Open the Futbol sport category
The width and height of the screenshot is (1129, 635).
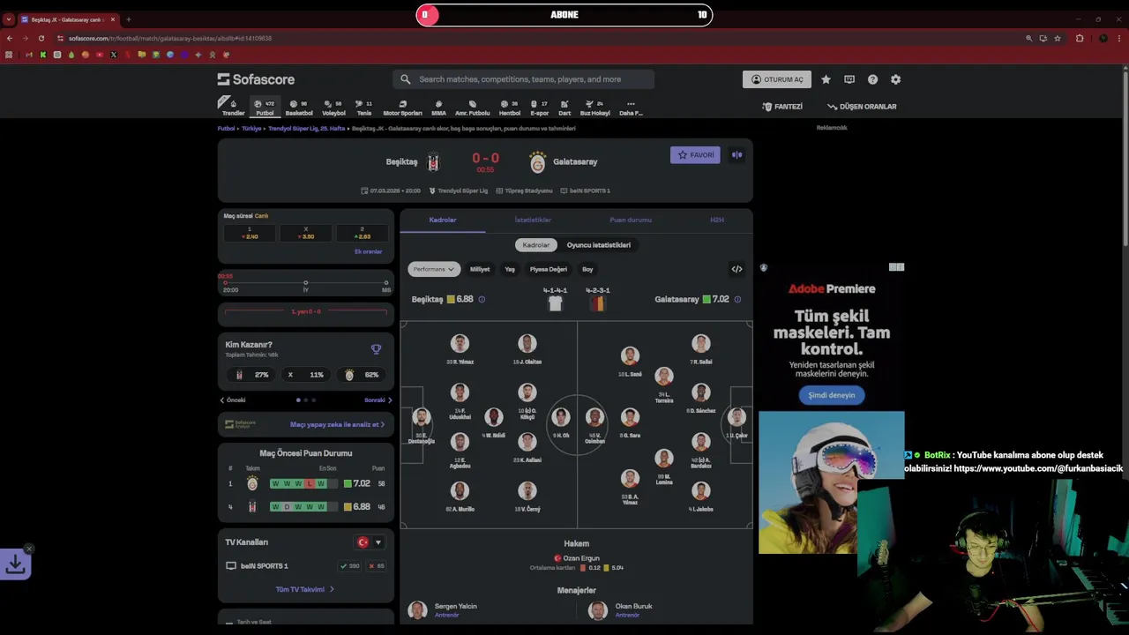coord(265,108)
